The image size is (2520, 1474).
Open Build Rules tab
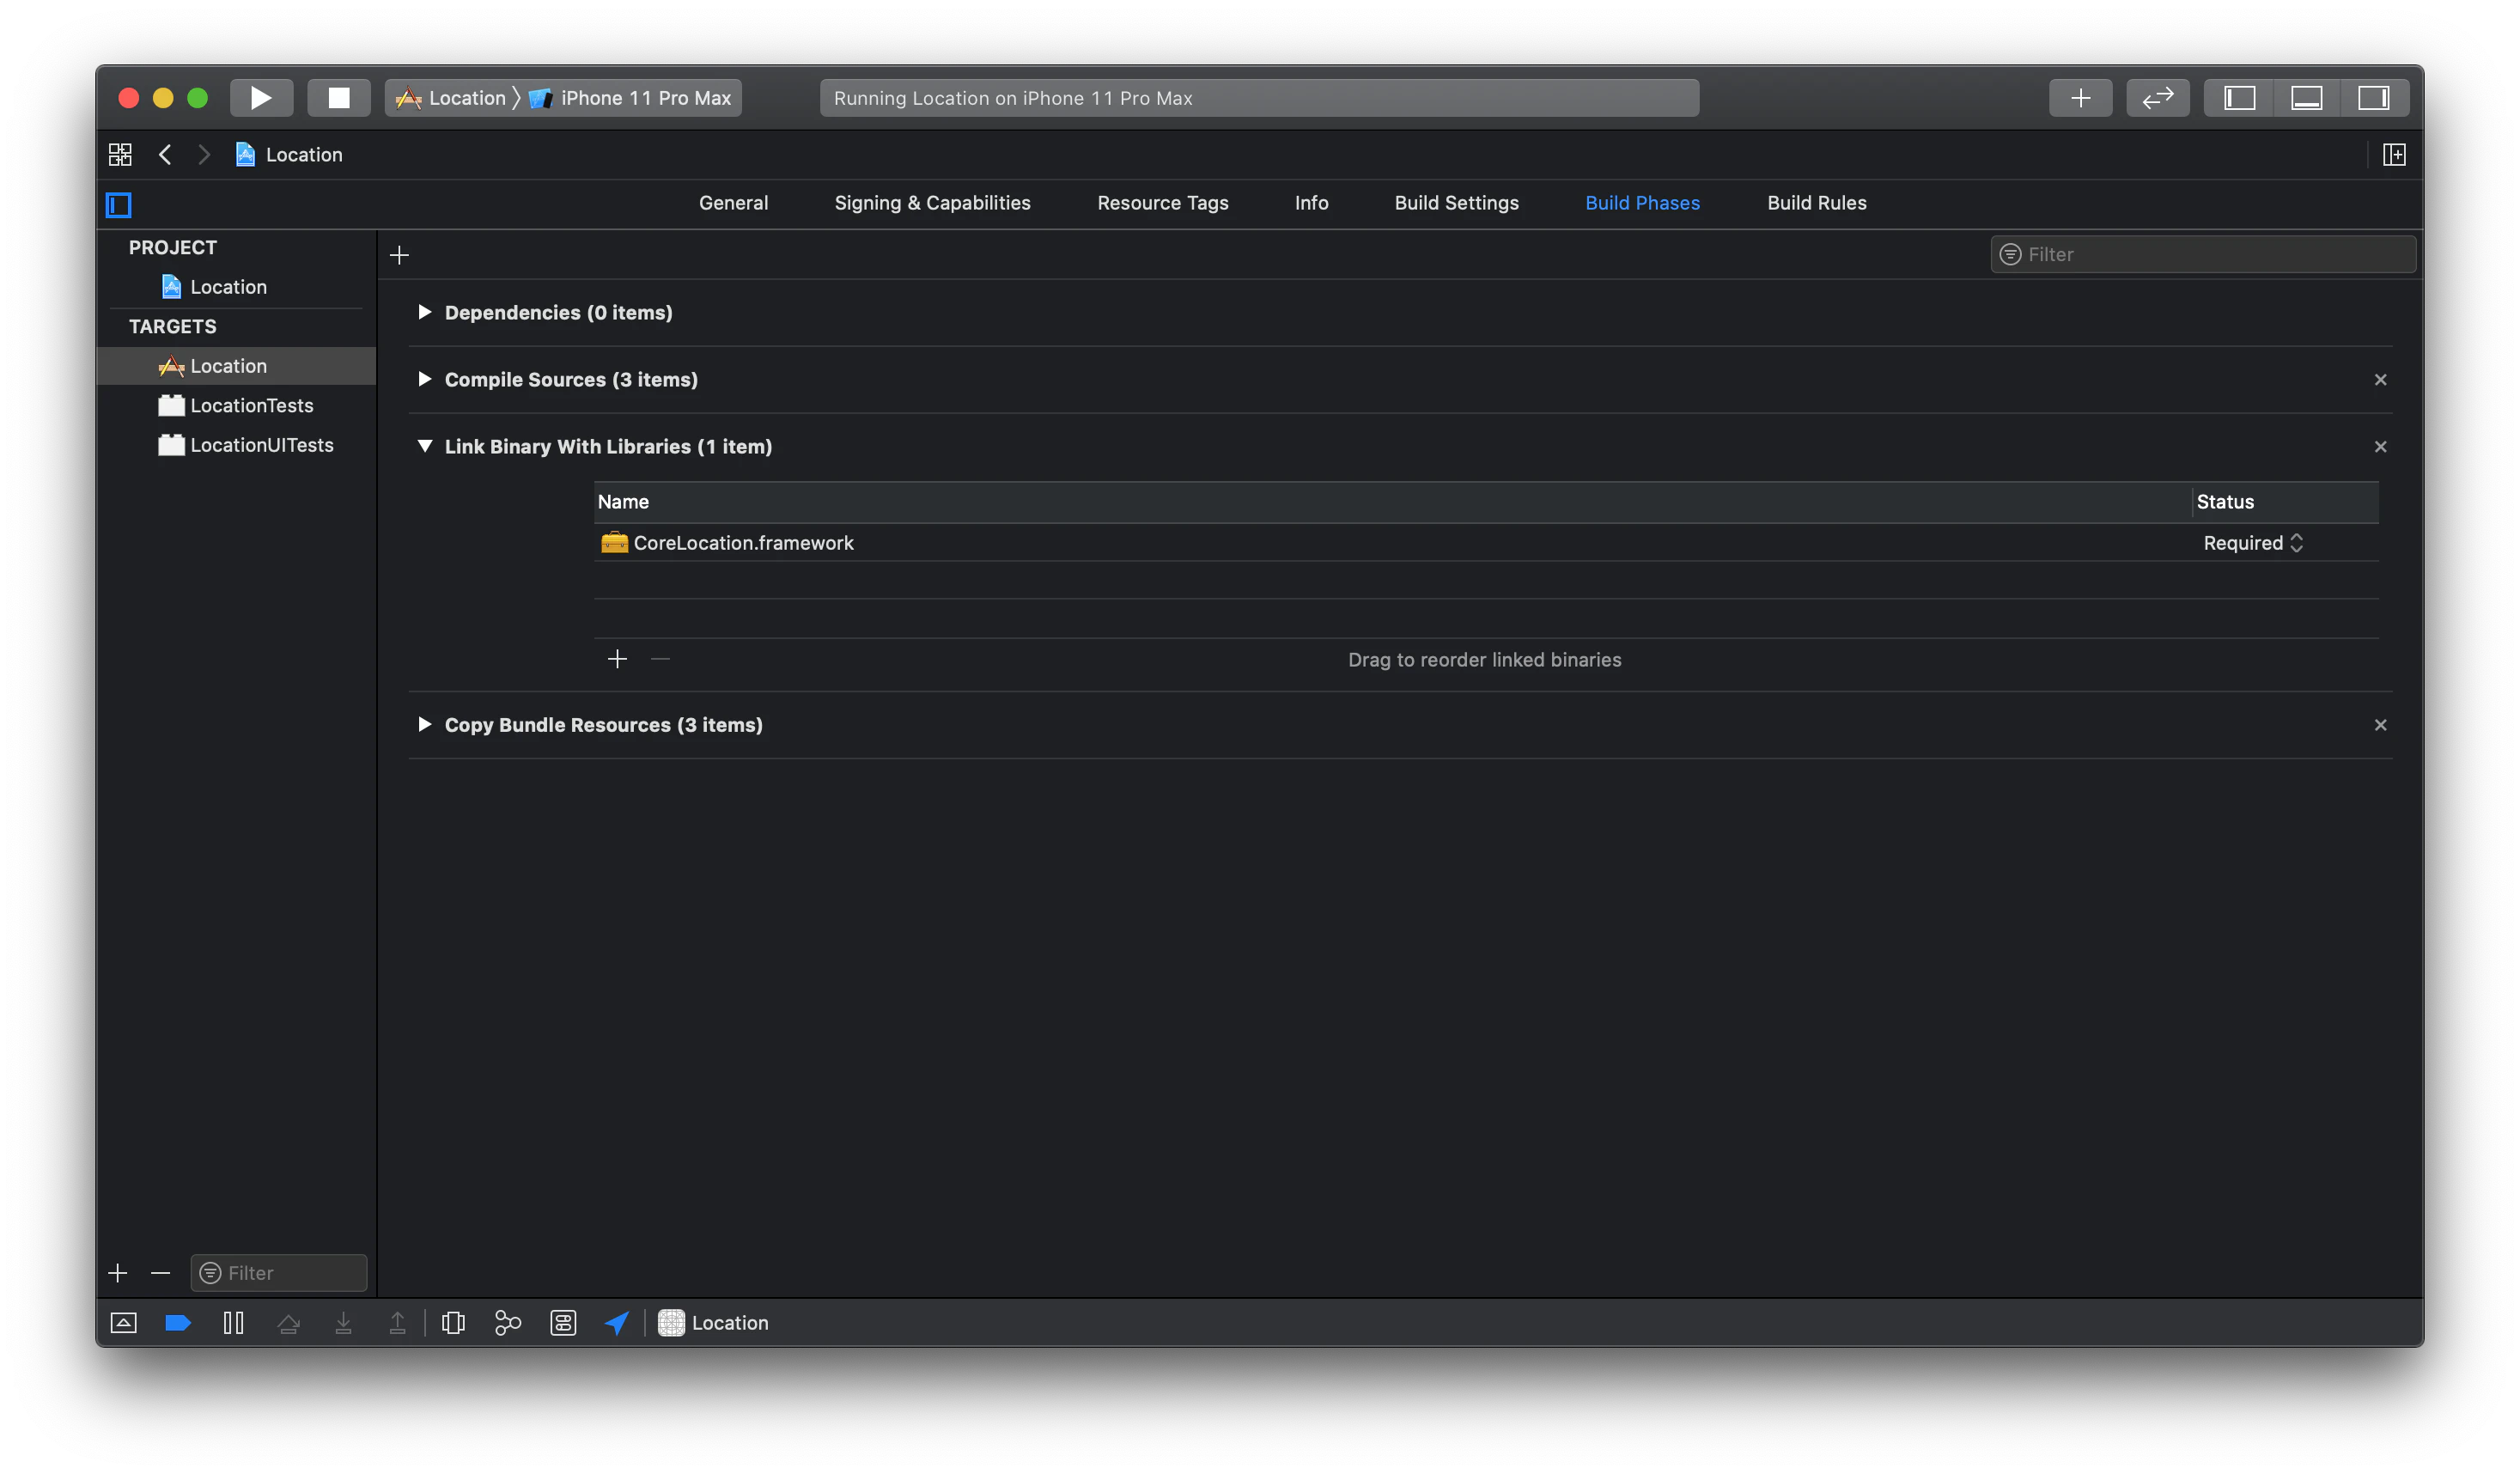pos(1816,203)
